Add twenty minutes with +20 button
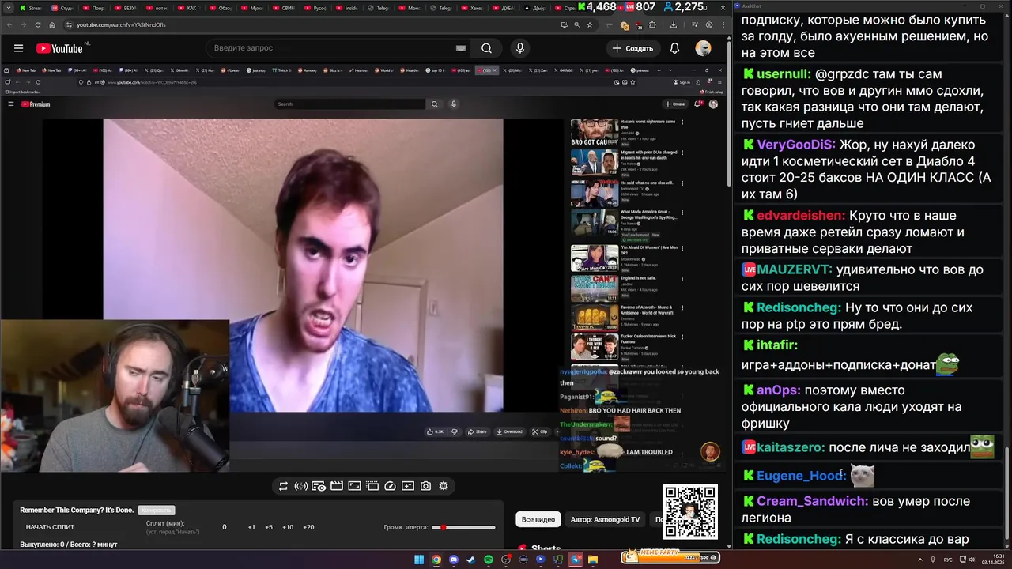The height and width of the screenshot is (569, 1012). 308,527
